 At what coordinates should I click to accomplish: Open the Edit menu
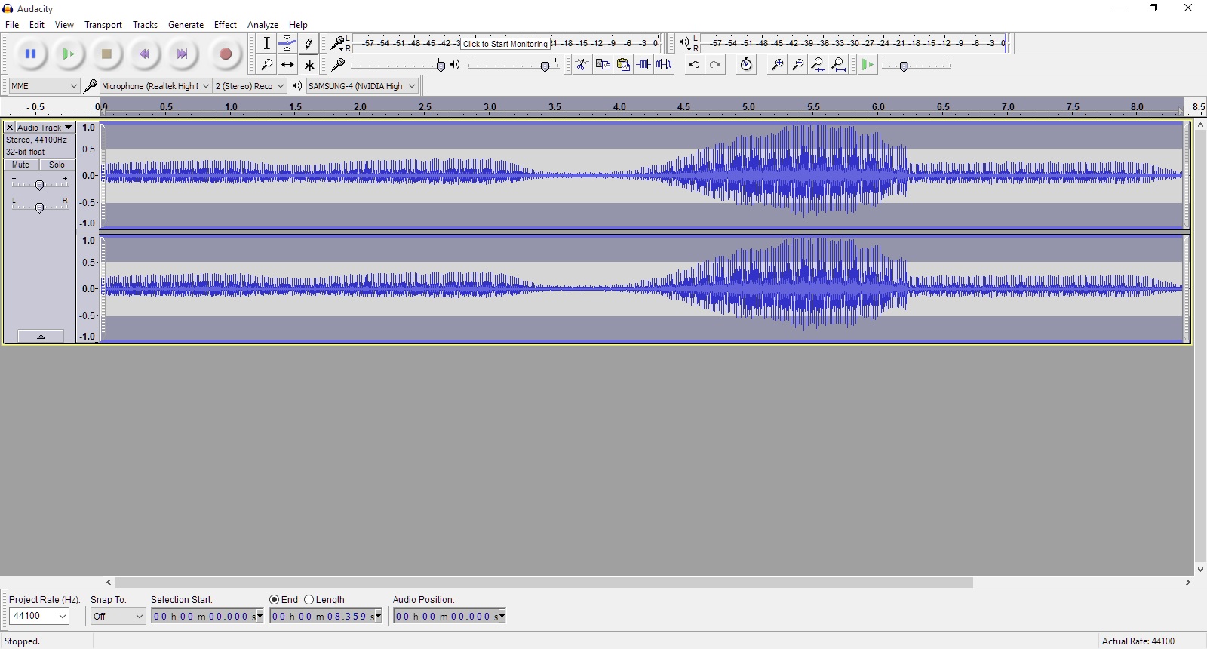[x=37, y=25]
